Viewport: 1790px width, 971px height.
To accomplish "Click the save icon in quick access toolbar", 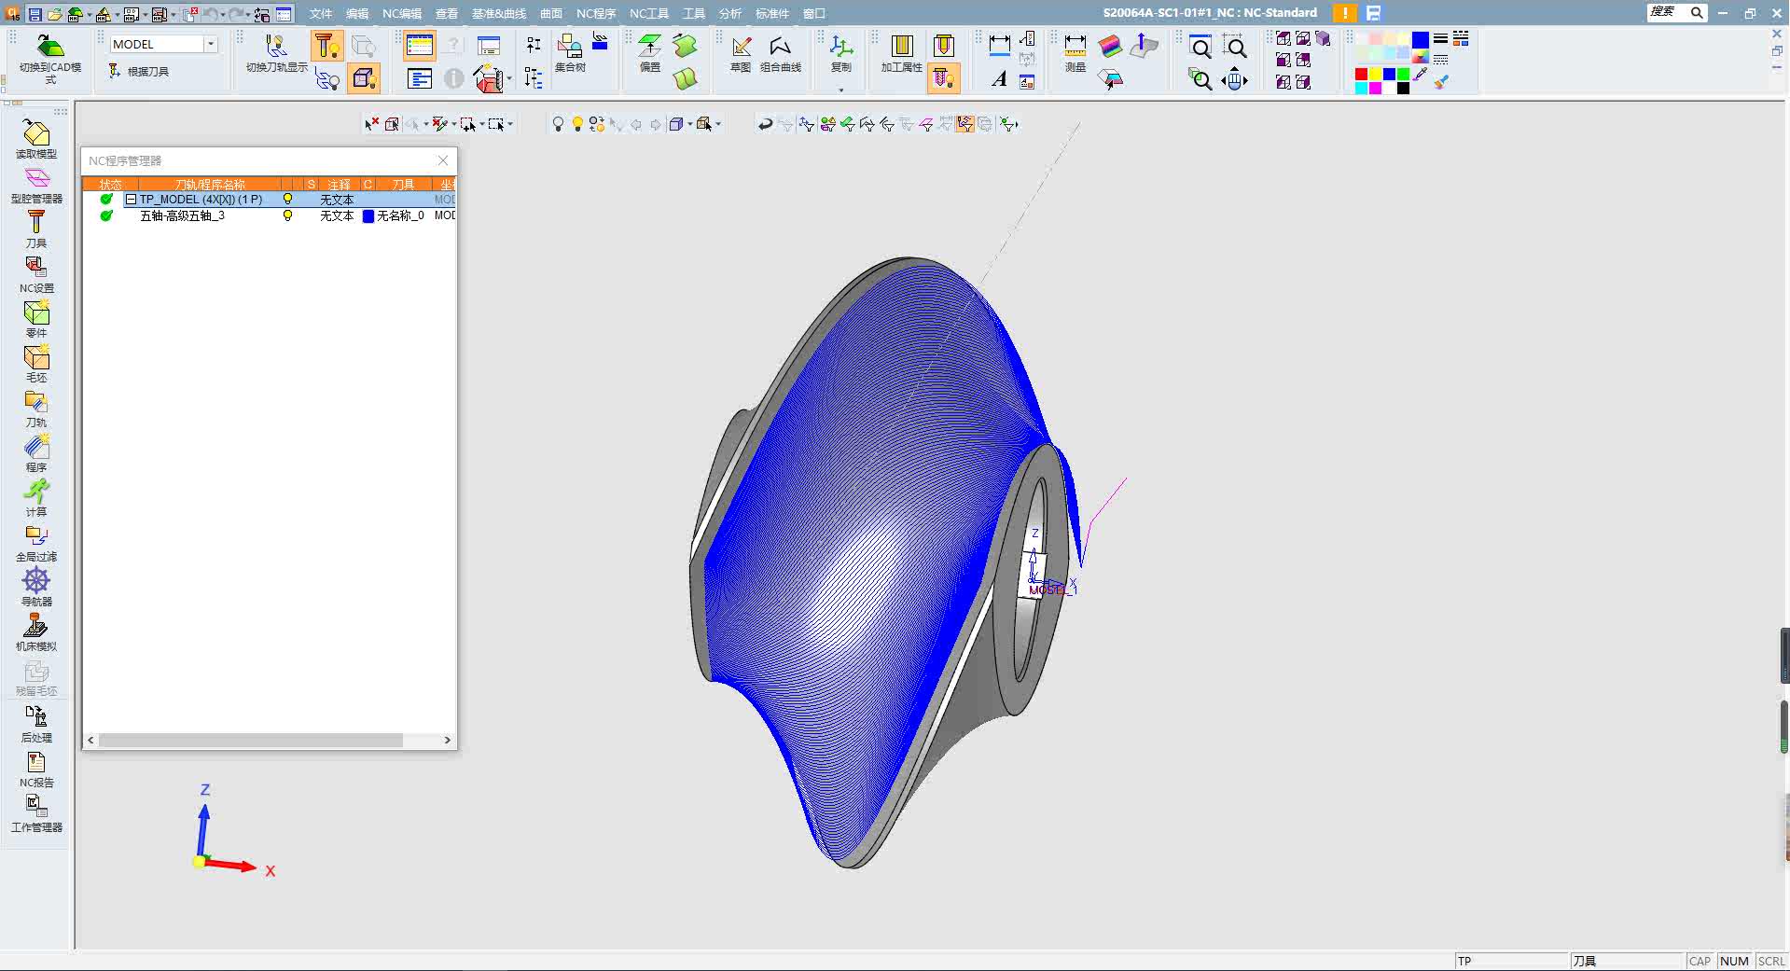I will pyautogui.click(x=35, y=14).
